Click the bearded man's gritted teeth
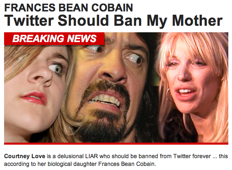Screen dimensions: 232x170 coord(104,100)
